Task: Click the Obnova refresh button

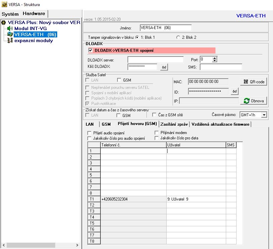Action: click(x=253, y=101)
